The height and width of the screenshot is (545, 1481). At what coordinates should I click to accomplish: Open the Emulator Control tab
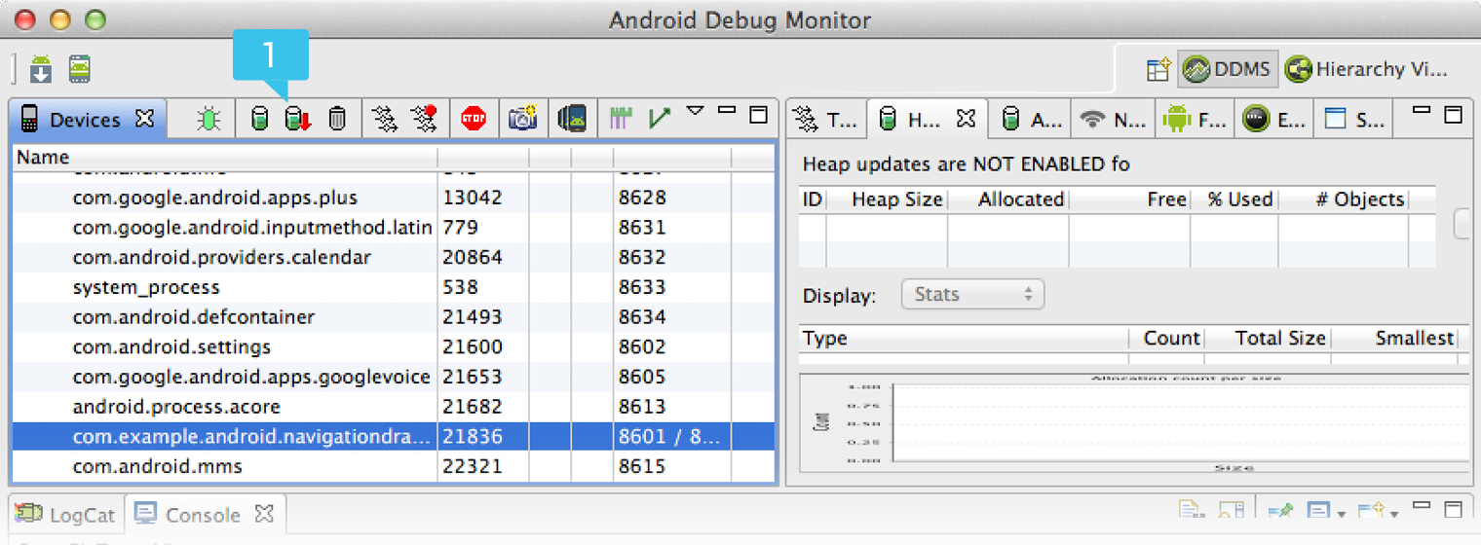click(1276, 120)
